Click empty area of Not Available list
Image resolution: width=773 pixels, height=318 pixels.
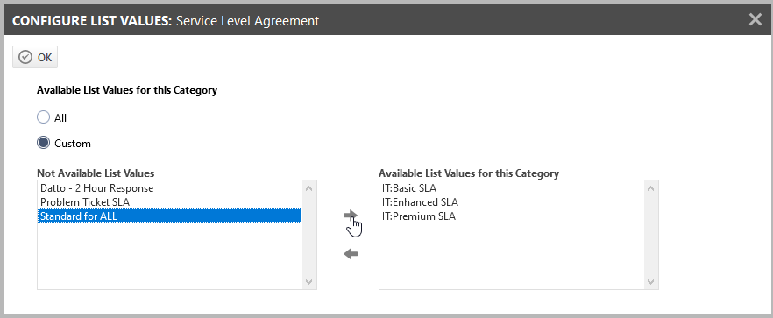click(169, 256)
